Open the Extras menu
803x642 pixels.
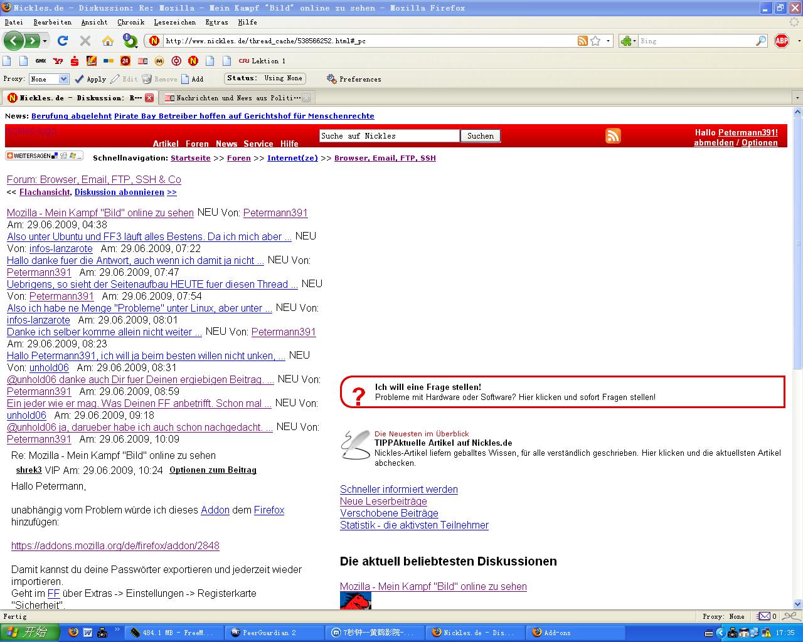tap(216, 22)
